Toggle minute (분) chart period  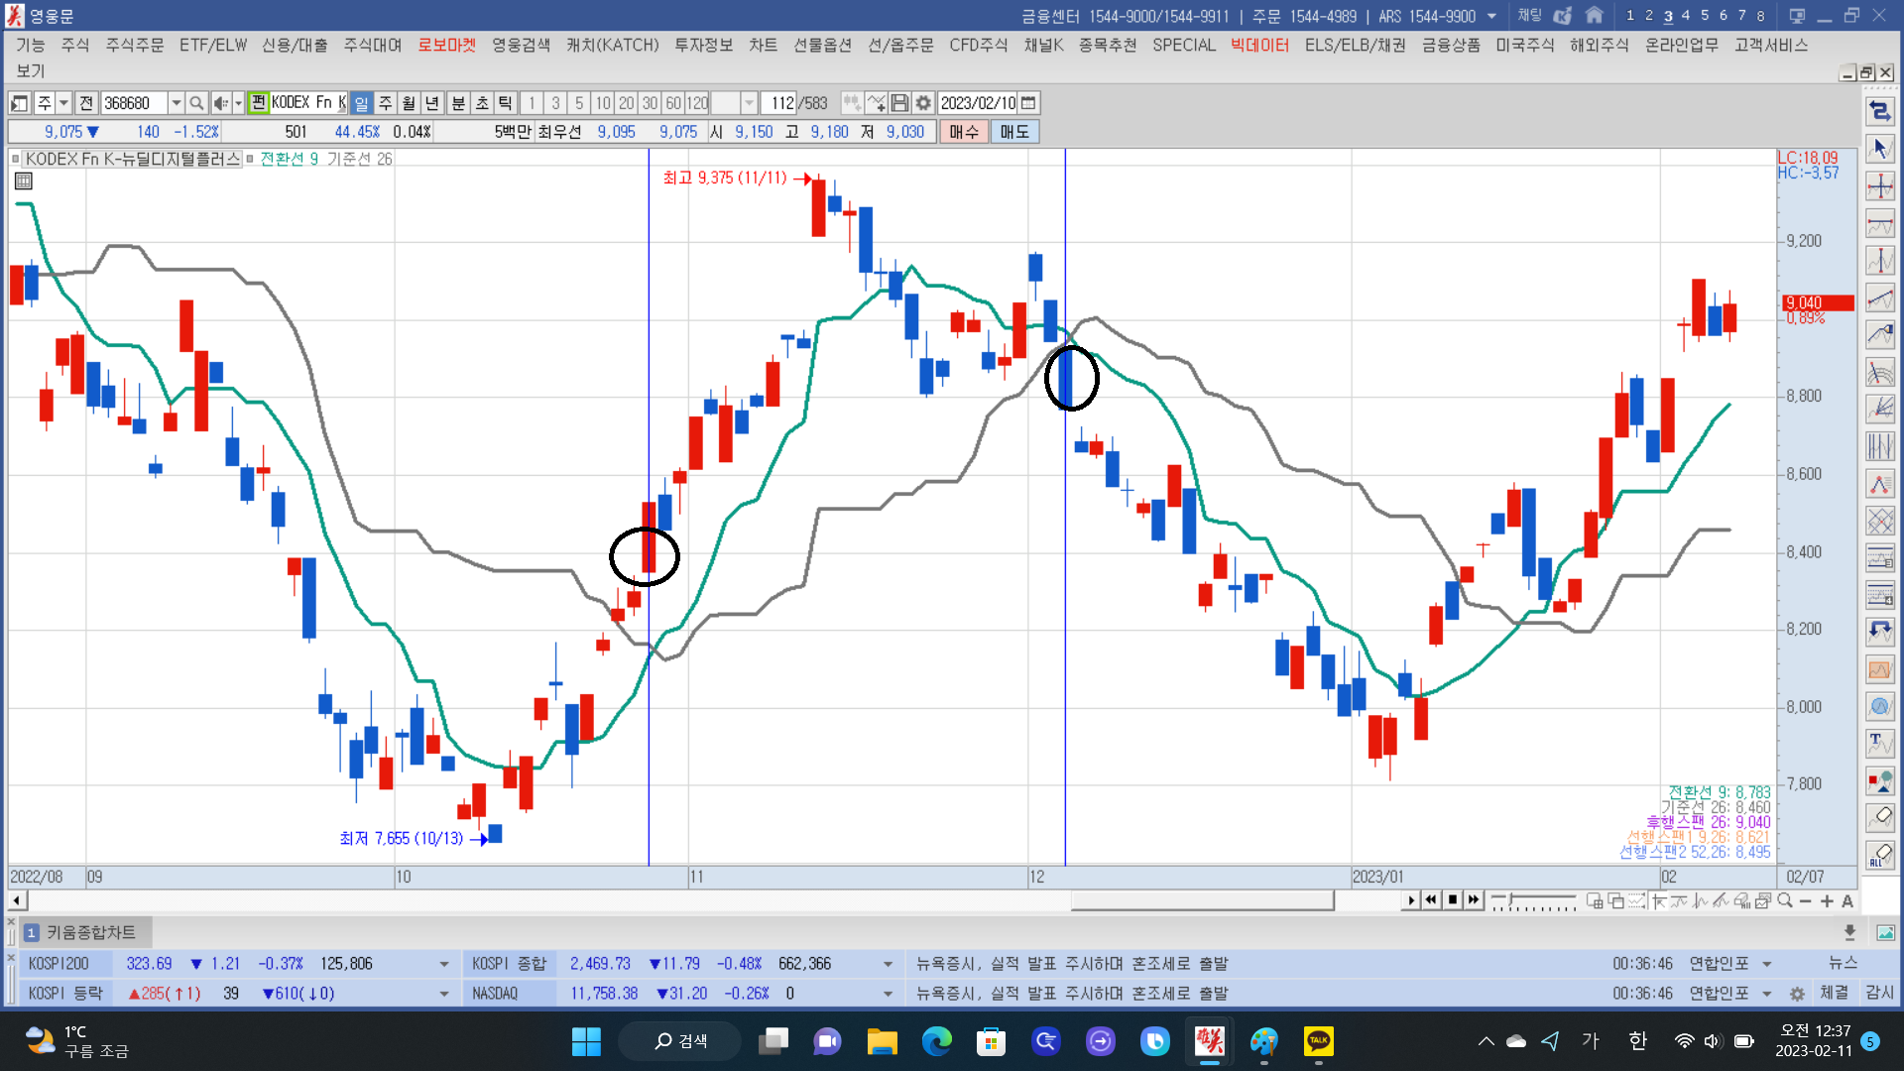(458, 103)
